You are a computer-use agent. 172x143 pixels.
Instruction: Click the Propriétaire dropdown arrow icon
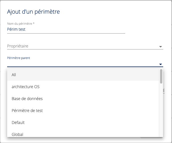(x=160, y=47)
